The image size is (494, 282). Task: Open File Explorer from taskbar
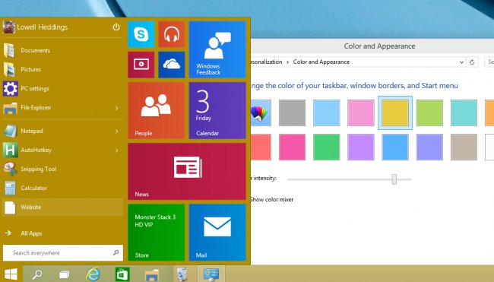pos(152,274)
